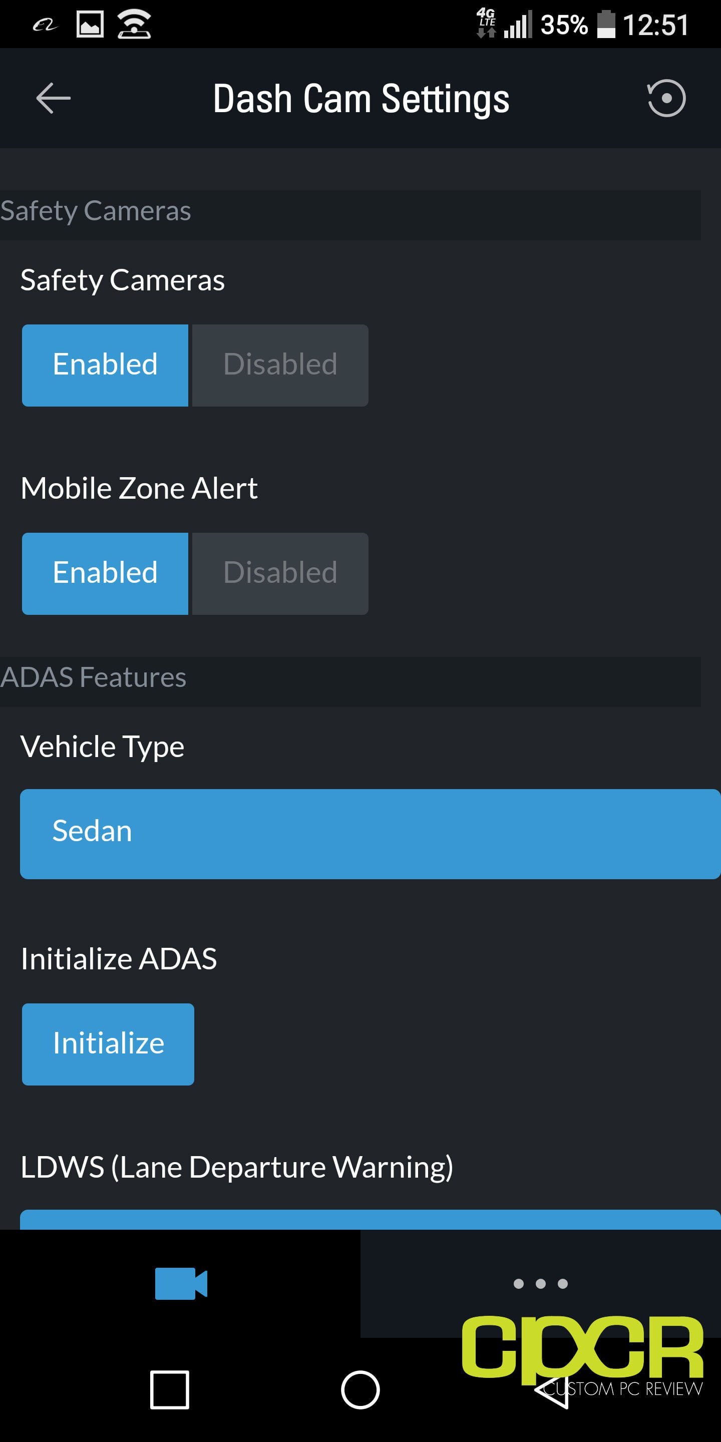Viewport: 721px width, 1442px height.
Task: Open the three-dots more tab
Action: [540, 1284]
